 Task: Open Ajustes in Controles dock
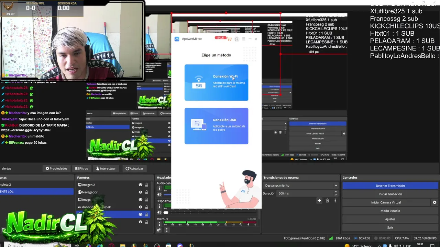[x=390, y=219]
